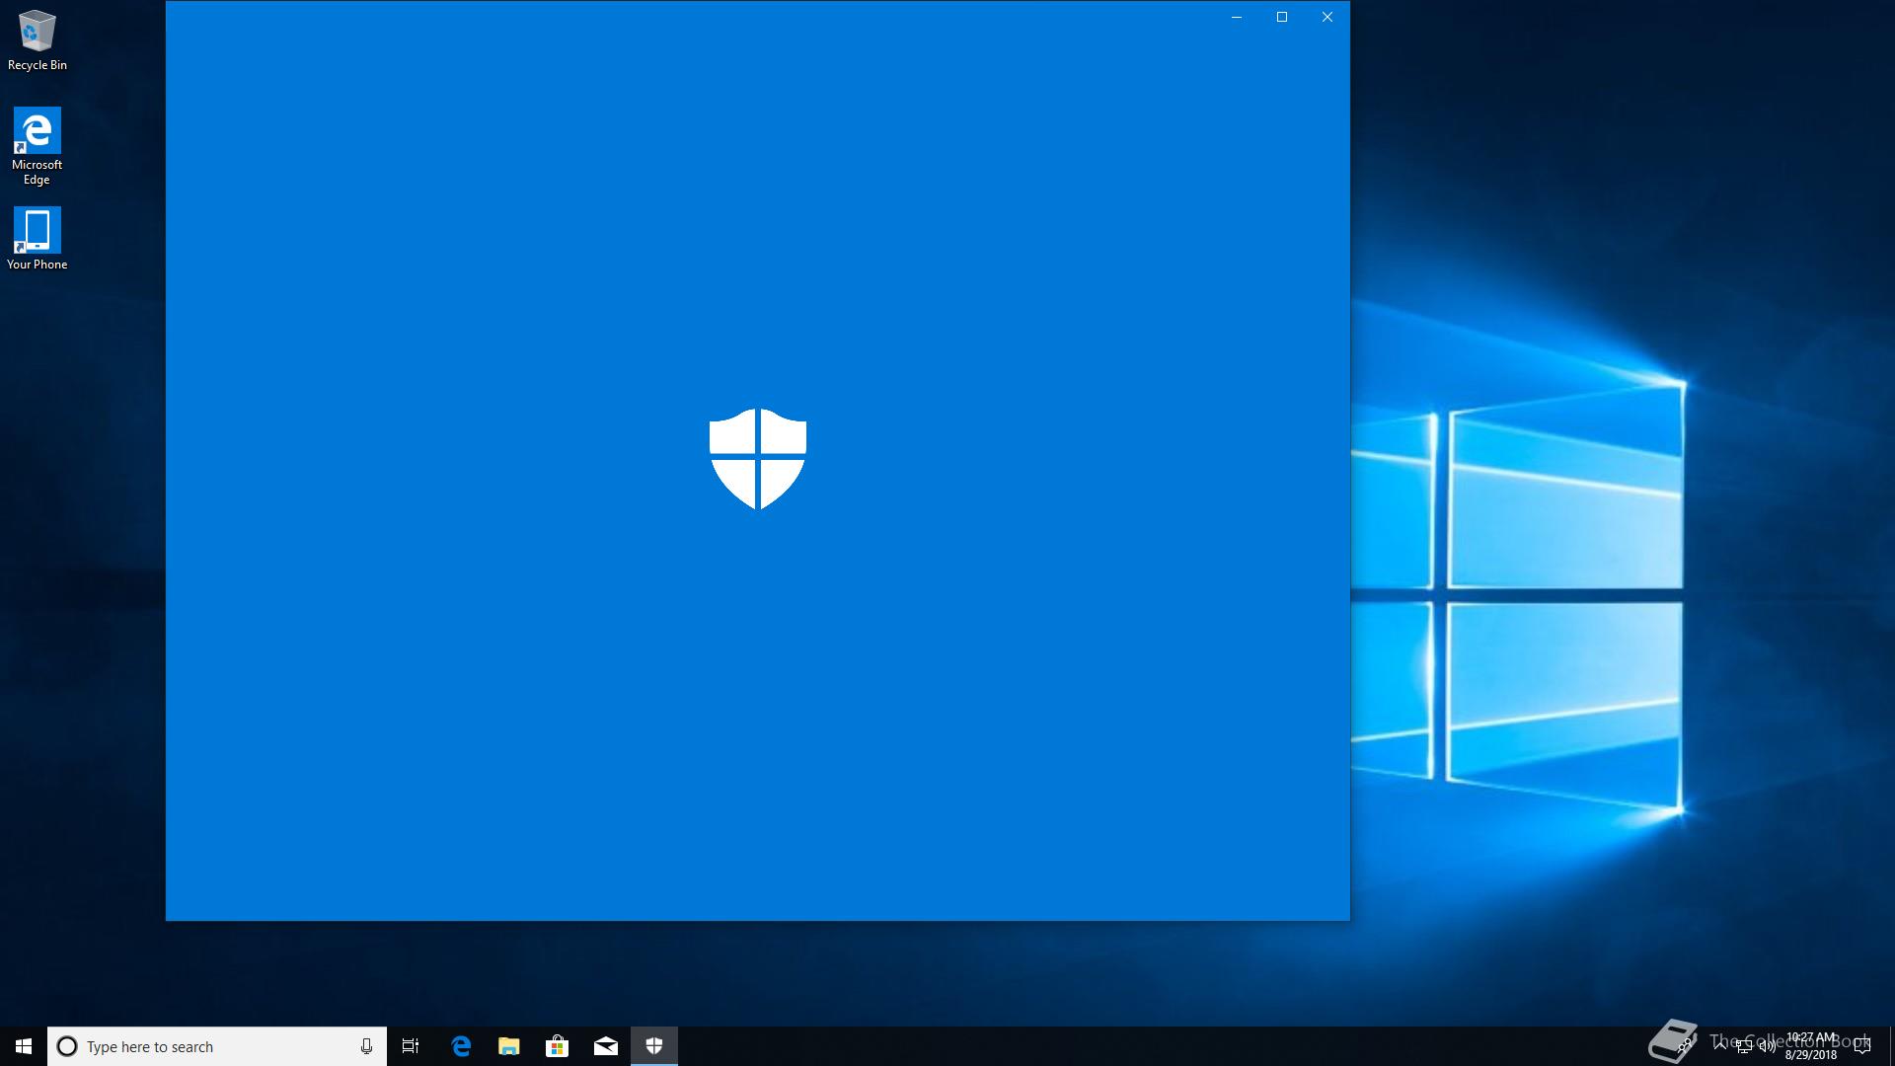Select the Your Phone desktop shortcut
The height and width of the screenshot is (1066, 1895).
tap(37, 238)
